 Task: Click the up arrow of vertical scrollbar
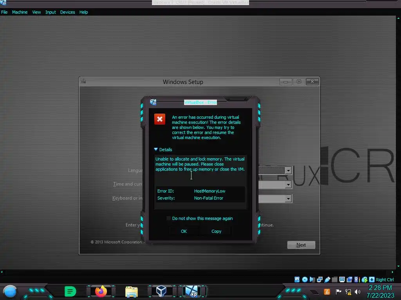click(398, 18)
